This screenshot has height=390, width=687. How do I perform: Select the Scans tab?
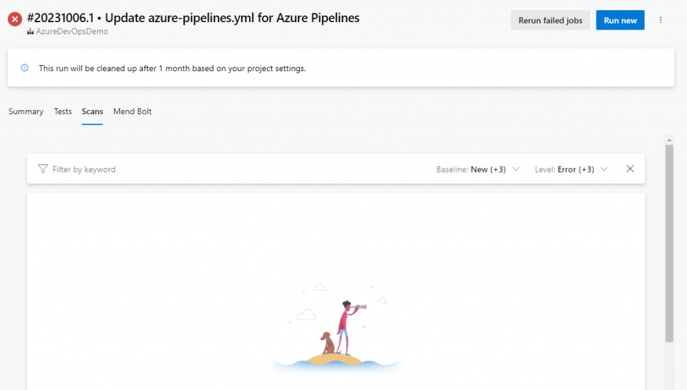(x=93, y=111)
